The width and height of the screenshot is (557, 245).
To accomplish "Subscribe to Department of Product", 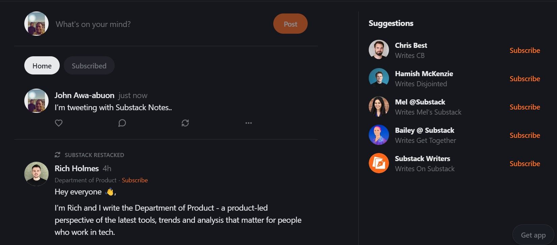I will [x=135, y=180].
